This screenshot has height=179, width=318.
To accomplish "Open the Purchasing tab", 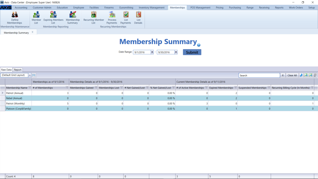I will 235,8.
